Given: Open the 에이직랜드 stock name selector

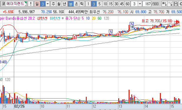Looking at the screenshot, I should tap(15, 4).
